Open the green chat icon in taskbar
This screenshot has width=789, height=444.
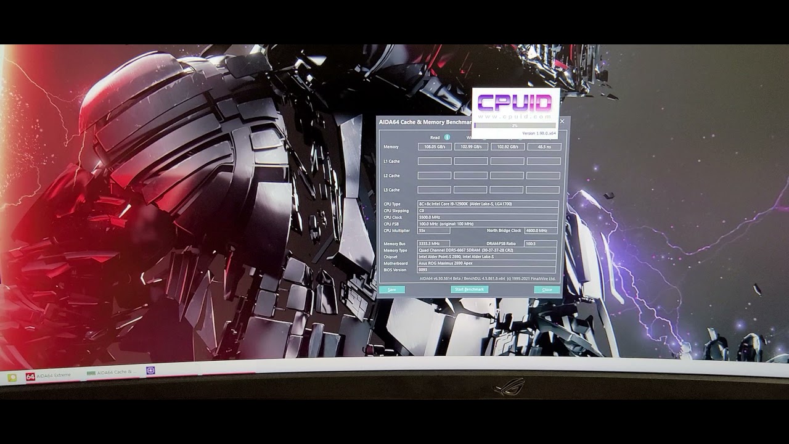point(12,377)
